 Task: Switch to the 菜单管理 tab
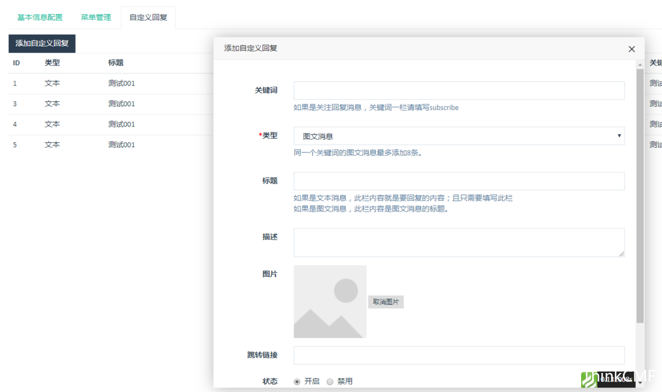coord(96,17)
